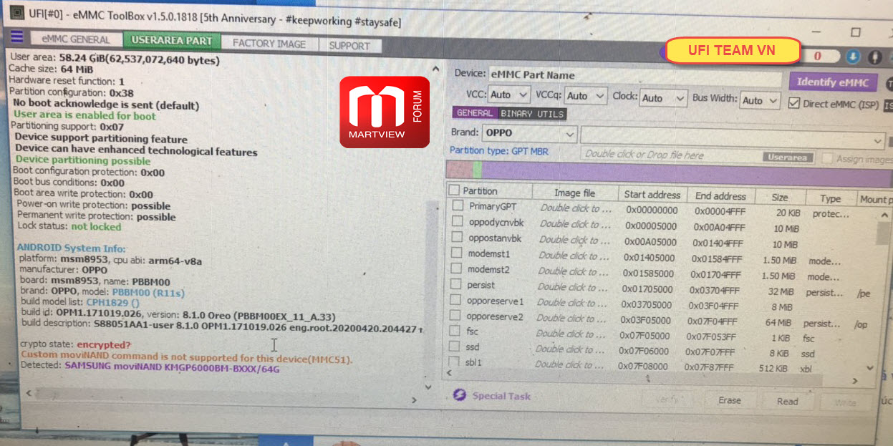The image size is (893, 446).
Task: Click the modemst1 image file cell
Action: click(x=575, y=256)
